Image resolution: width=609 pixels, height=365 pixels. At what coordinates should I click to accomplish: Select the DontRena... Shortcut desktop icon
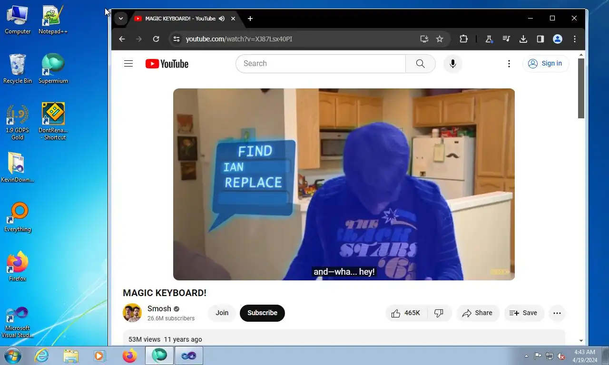point(53,122)
